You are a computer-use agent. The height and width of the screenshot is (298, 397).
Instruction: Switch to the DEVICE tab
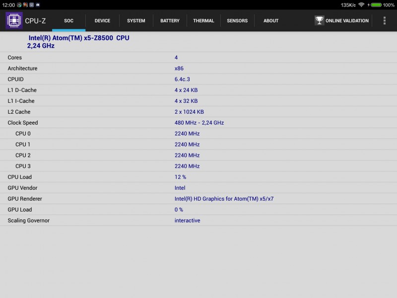[x=102, y=21]
